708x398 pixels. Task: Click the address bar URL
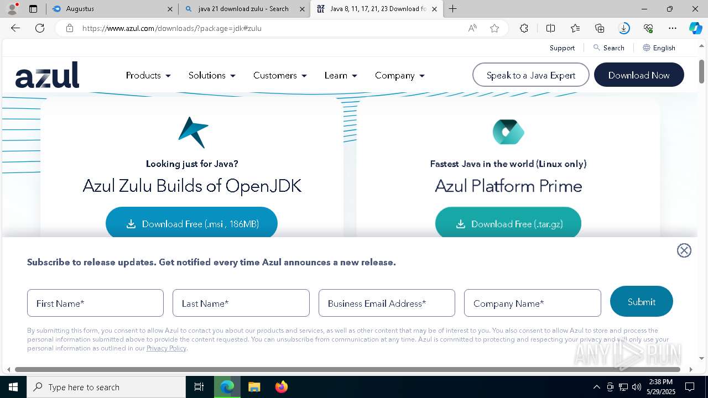(x=172, y=28)
